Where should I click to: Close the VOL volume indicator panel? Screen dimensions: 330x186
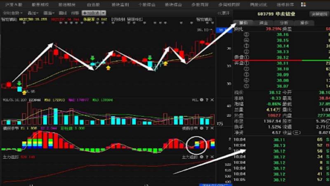click(212, 100)
